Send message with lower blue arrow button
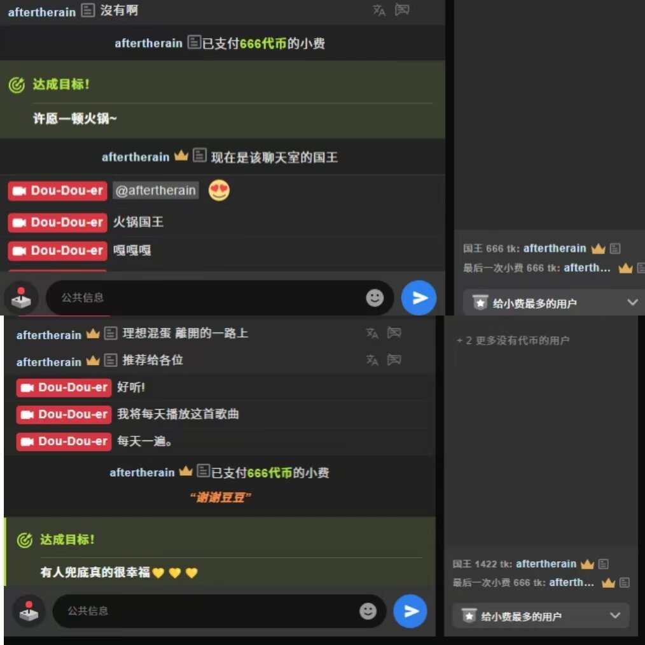 [410, 611]
